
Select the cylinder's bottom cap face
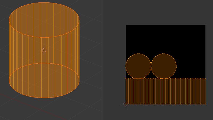pos(44,81)
